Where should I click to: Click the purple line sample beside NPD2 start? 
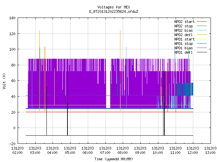point(202,22)
